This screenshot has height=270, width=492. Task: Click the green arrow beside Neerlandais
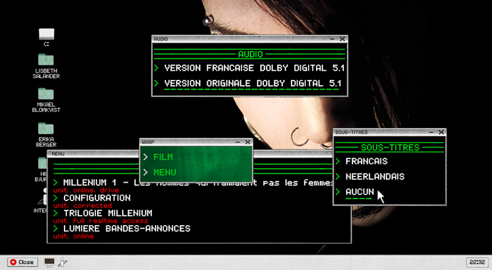pyautogui.click(x=338, y=177)
